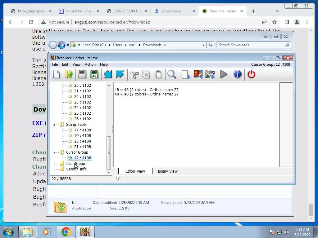This screenshot has height=238, width=318.
Task: Click the arrow after Downloads in breadcrumb
Action: (x=165, y=45)
